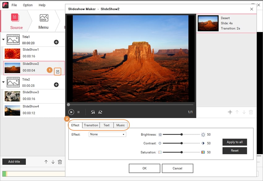Open the Music tab
The height and width of the screenshot is (181, 263).
(120, 125)
